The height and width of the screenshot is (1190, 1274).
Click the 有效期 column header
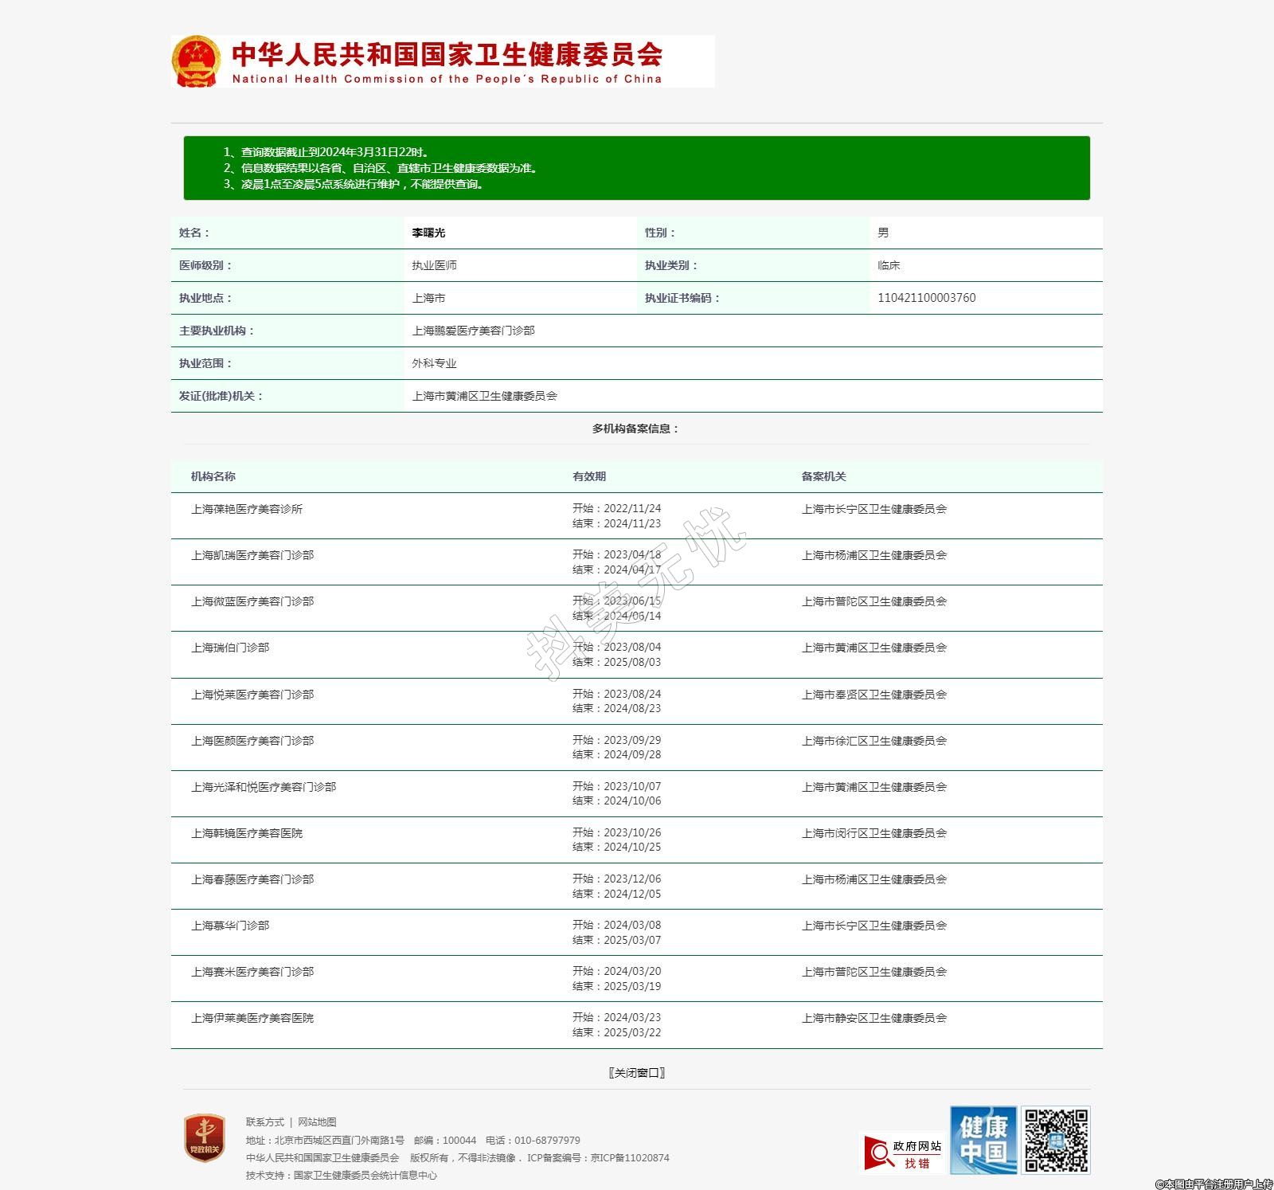pos(589,476)
